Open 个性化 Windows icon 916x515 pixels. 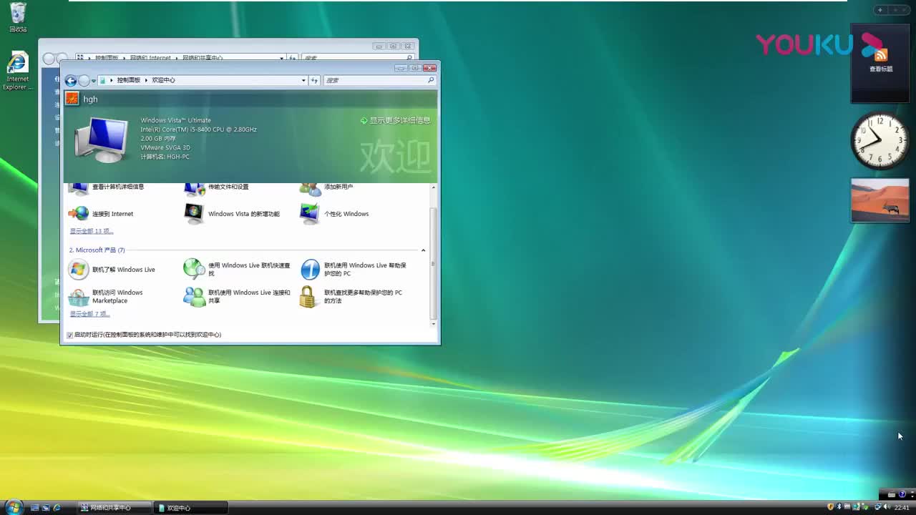pyautogui.click(x=310, y=213)
